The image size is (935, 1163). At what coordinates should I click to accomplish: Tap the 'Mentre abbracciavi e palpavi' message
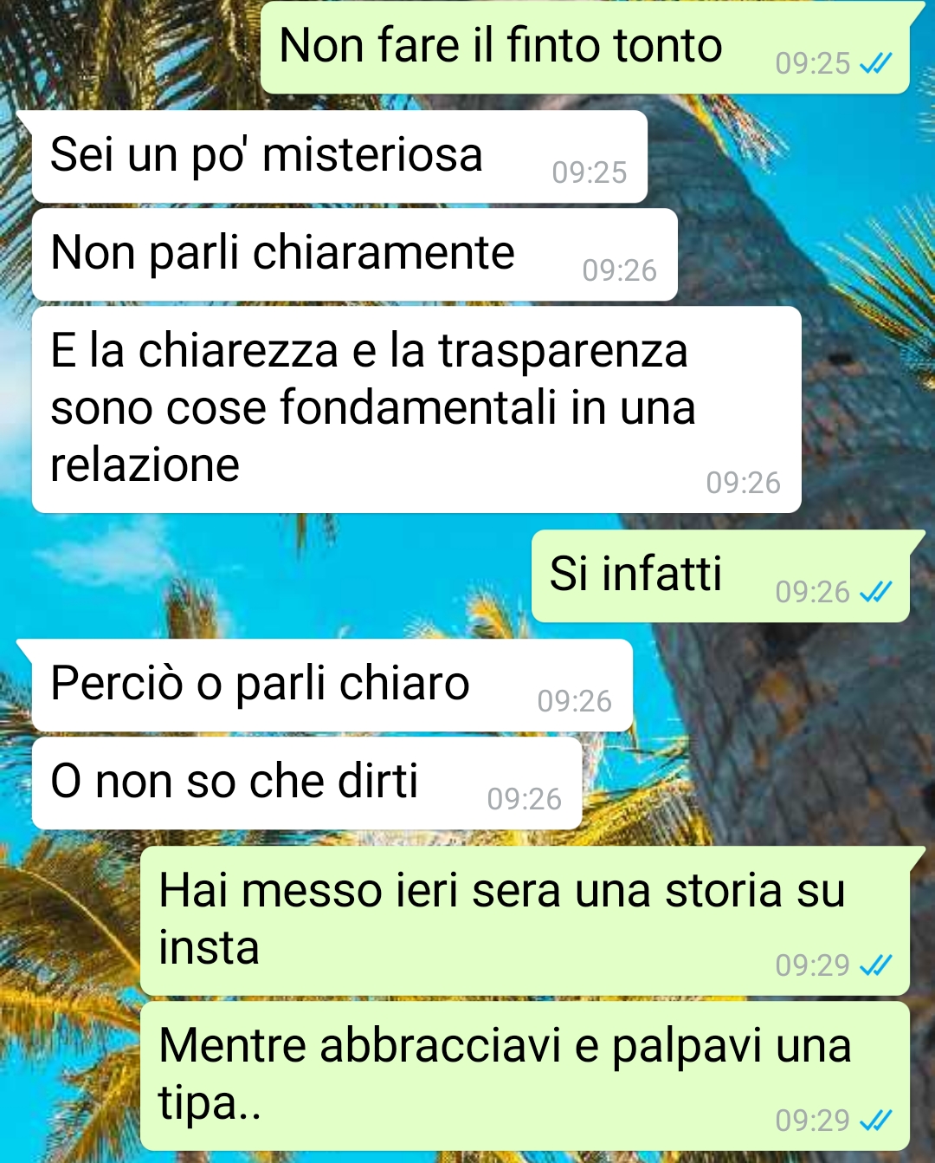pyautogui.click(x=525, y=1076)
